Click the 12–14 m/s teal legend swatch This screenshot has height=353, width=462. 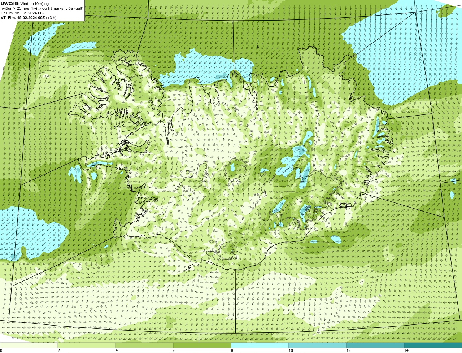[x=375, y=345]
